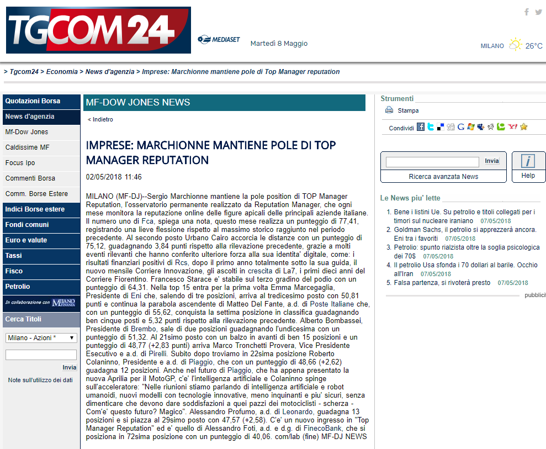Share article on Delicious

(x=441, y=127)
